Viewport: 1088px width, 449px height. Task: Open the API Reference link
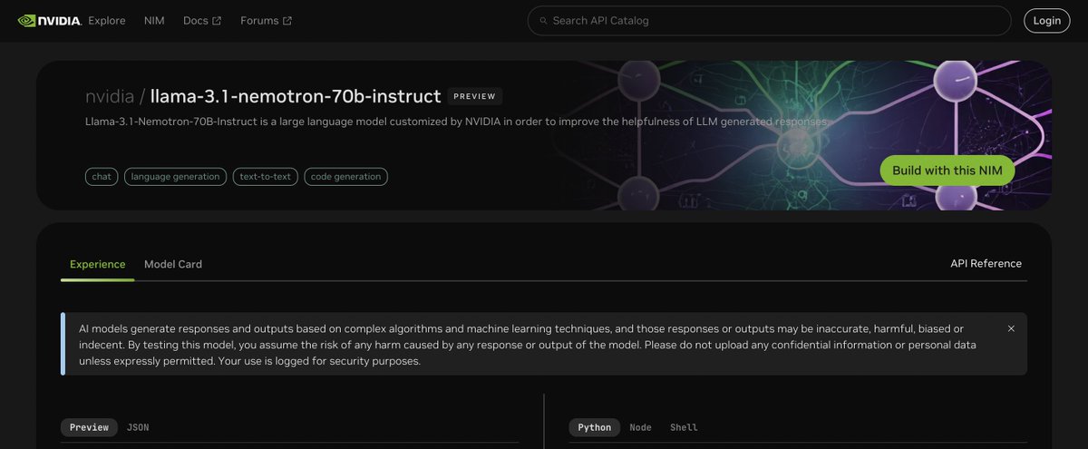click(986, 263)
